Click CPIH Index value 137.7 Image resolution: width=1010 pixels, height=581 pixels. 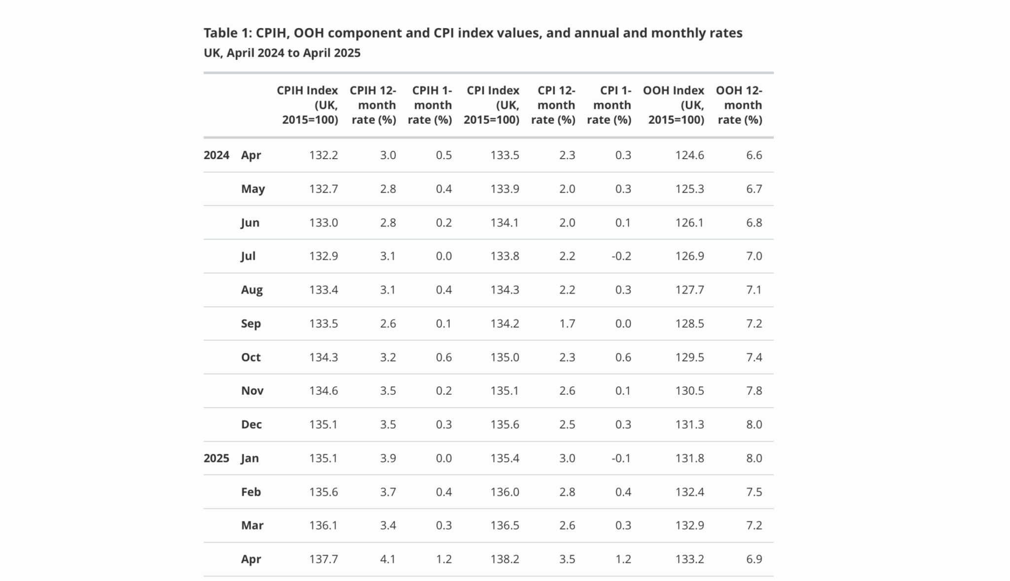click(324, 559)
